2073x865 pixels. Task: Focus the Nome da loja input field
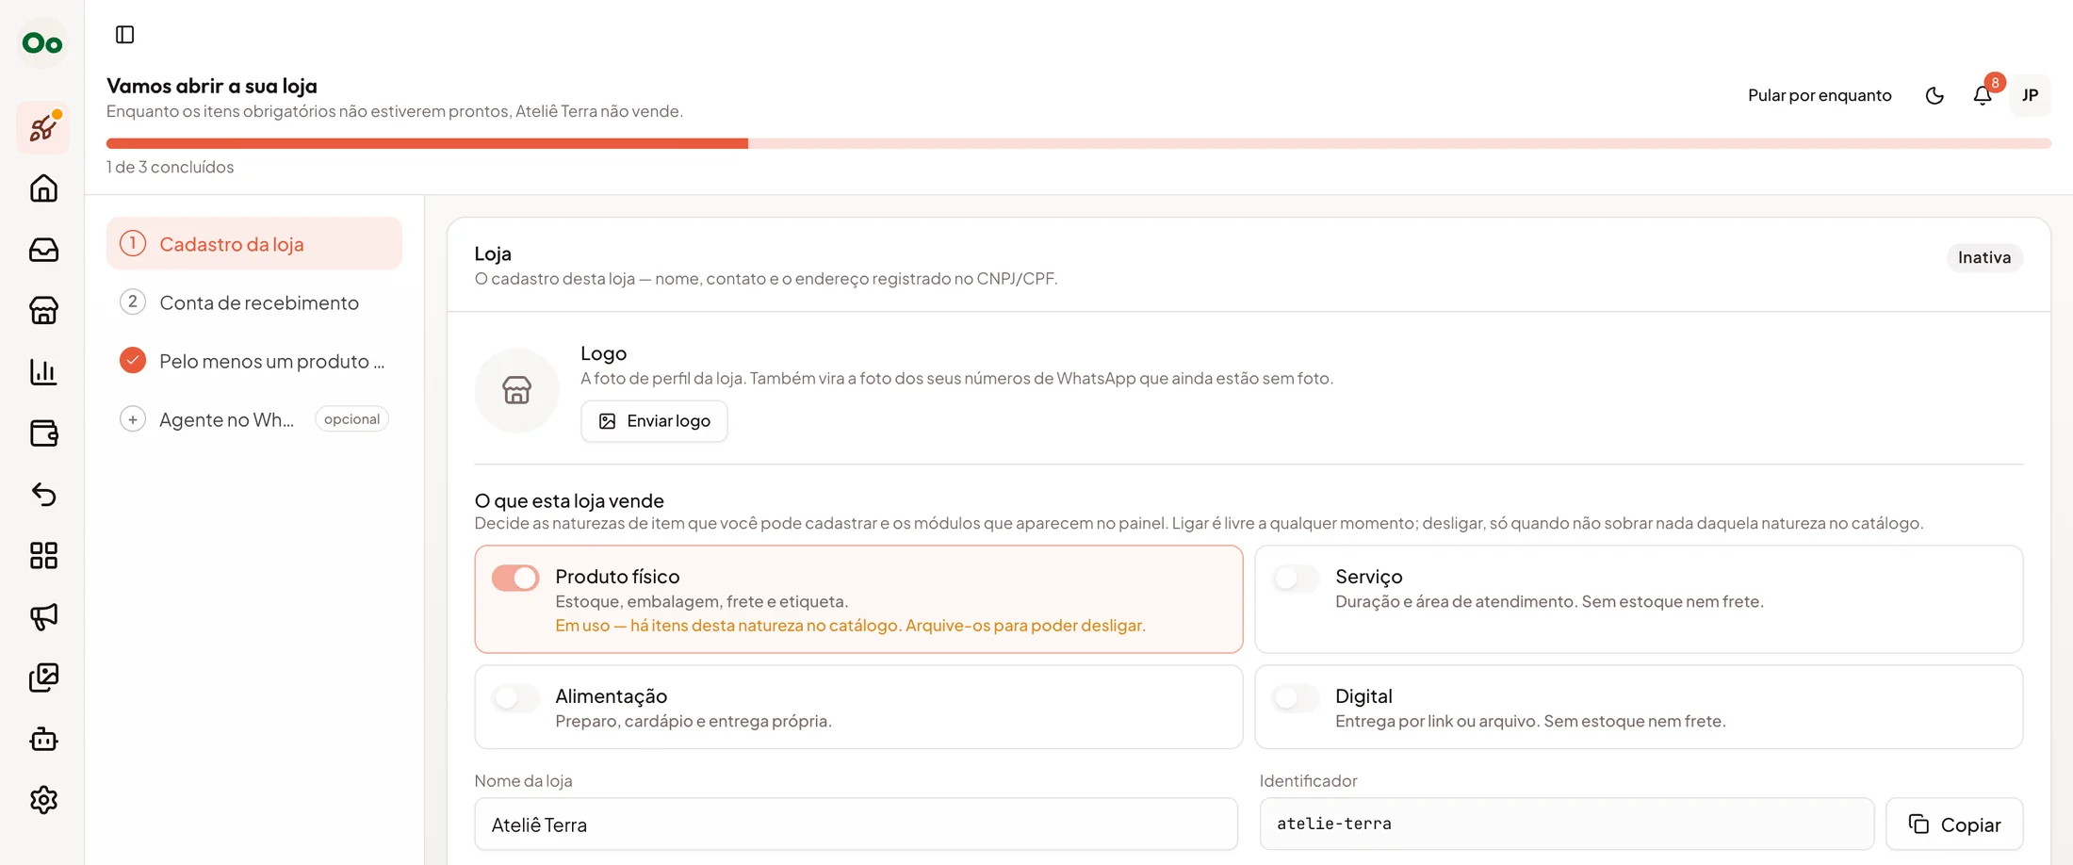(856, 824)
